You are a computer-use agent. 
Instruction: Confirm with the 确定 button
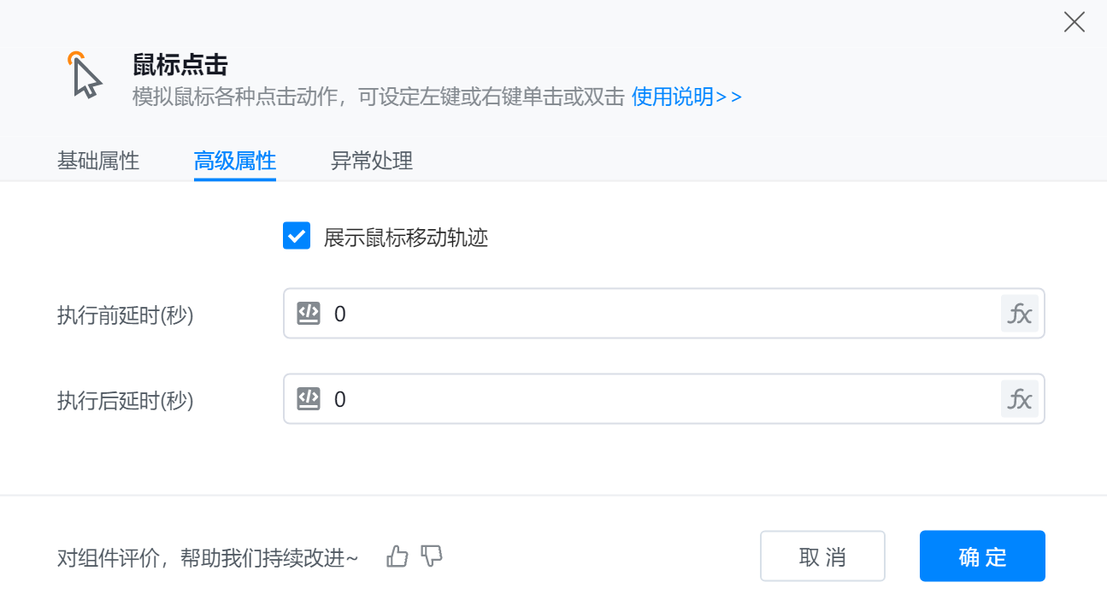[982, 556]
